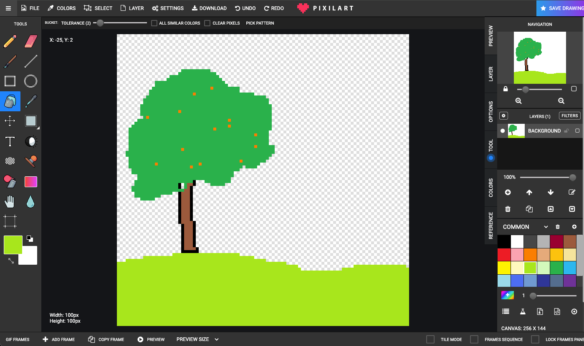Open the Preview Size dropdown
The image size is (584, 346).
pos(217,339)
